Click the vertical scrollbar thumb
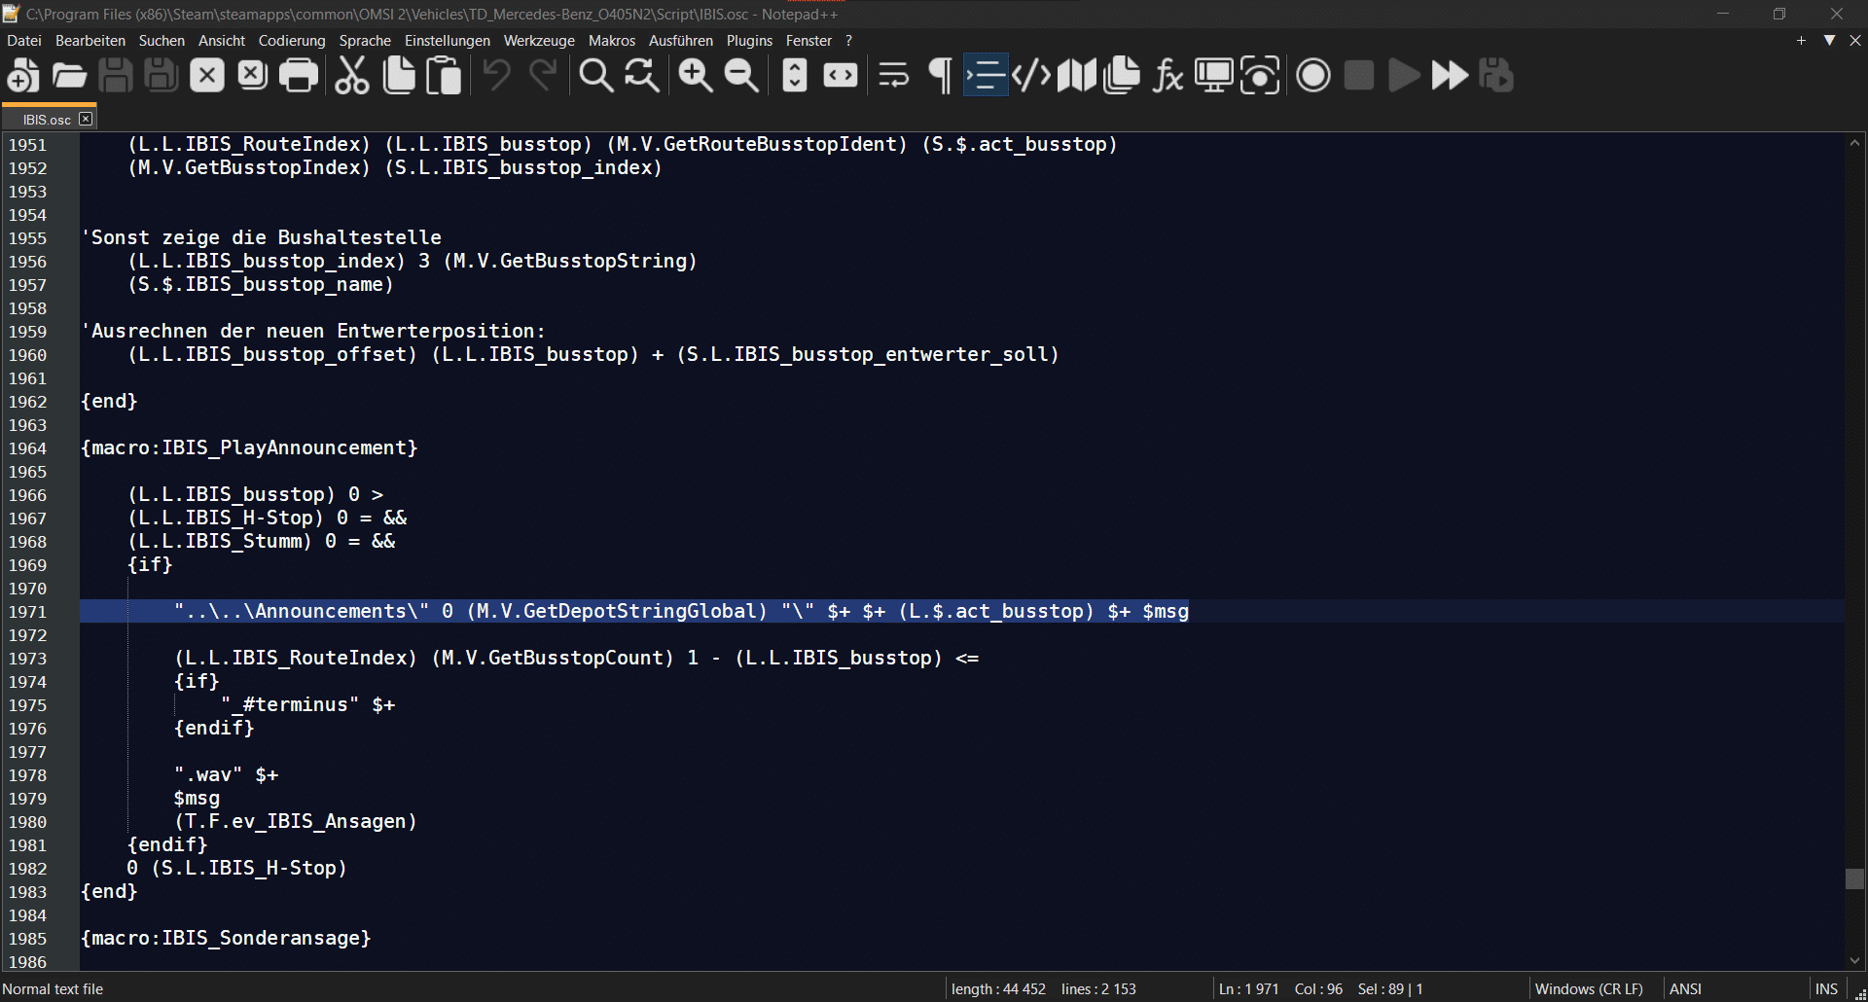Screen dimensions: 1868x1002 (1854, 878)
